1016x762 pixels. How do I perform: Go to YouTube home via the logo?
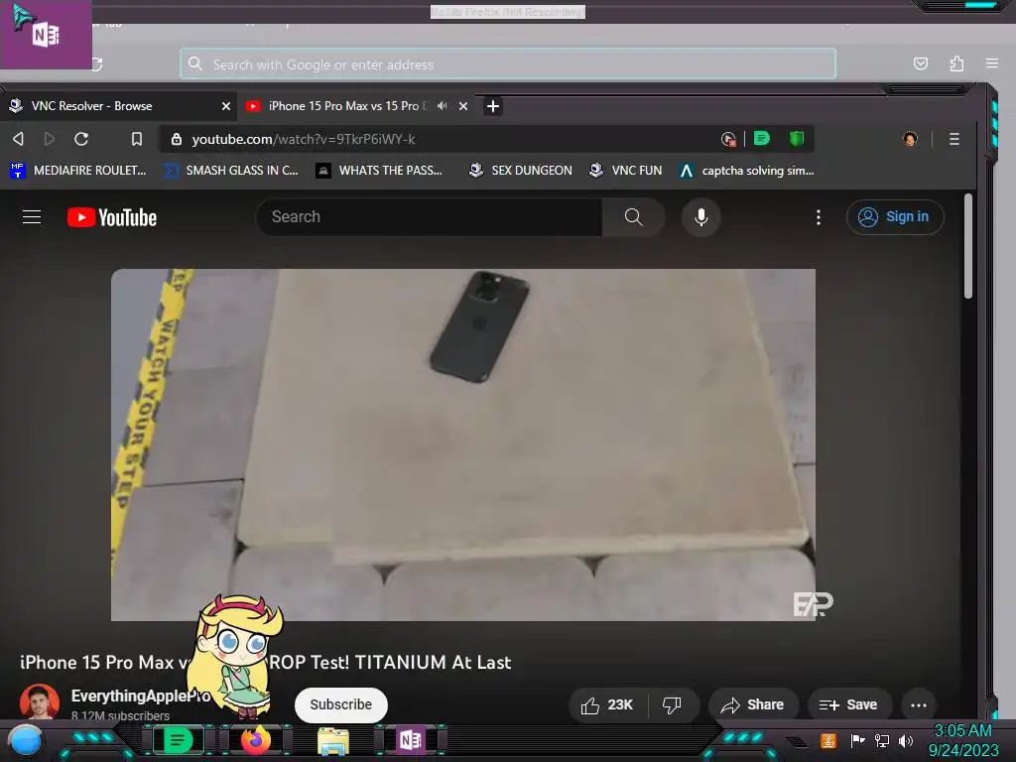[112, 217]
